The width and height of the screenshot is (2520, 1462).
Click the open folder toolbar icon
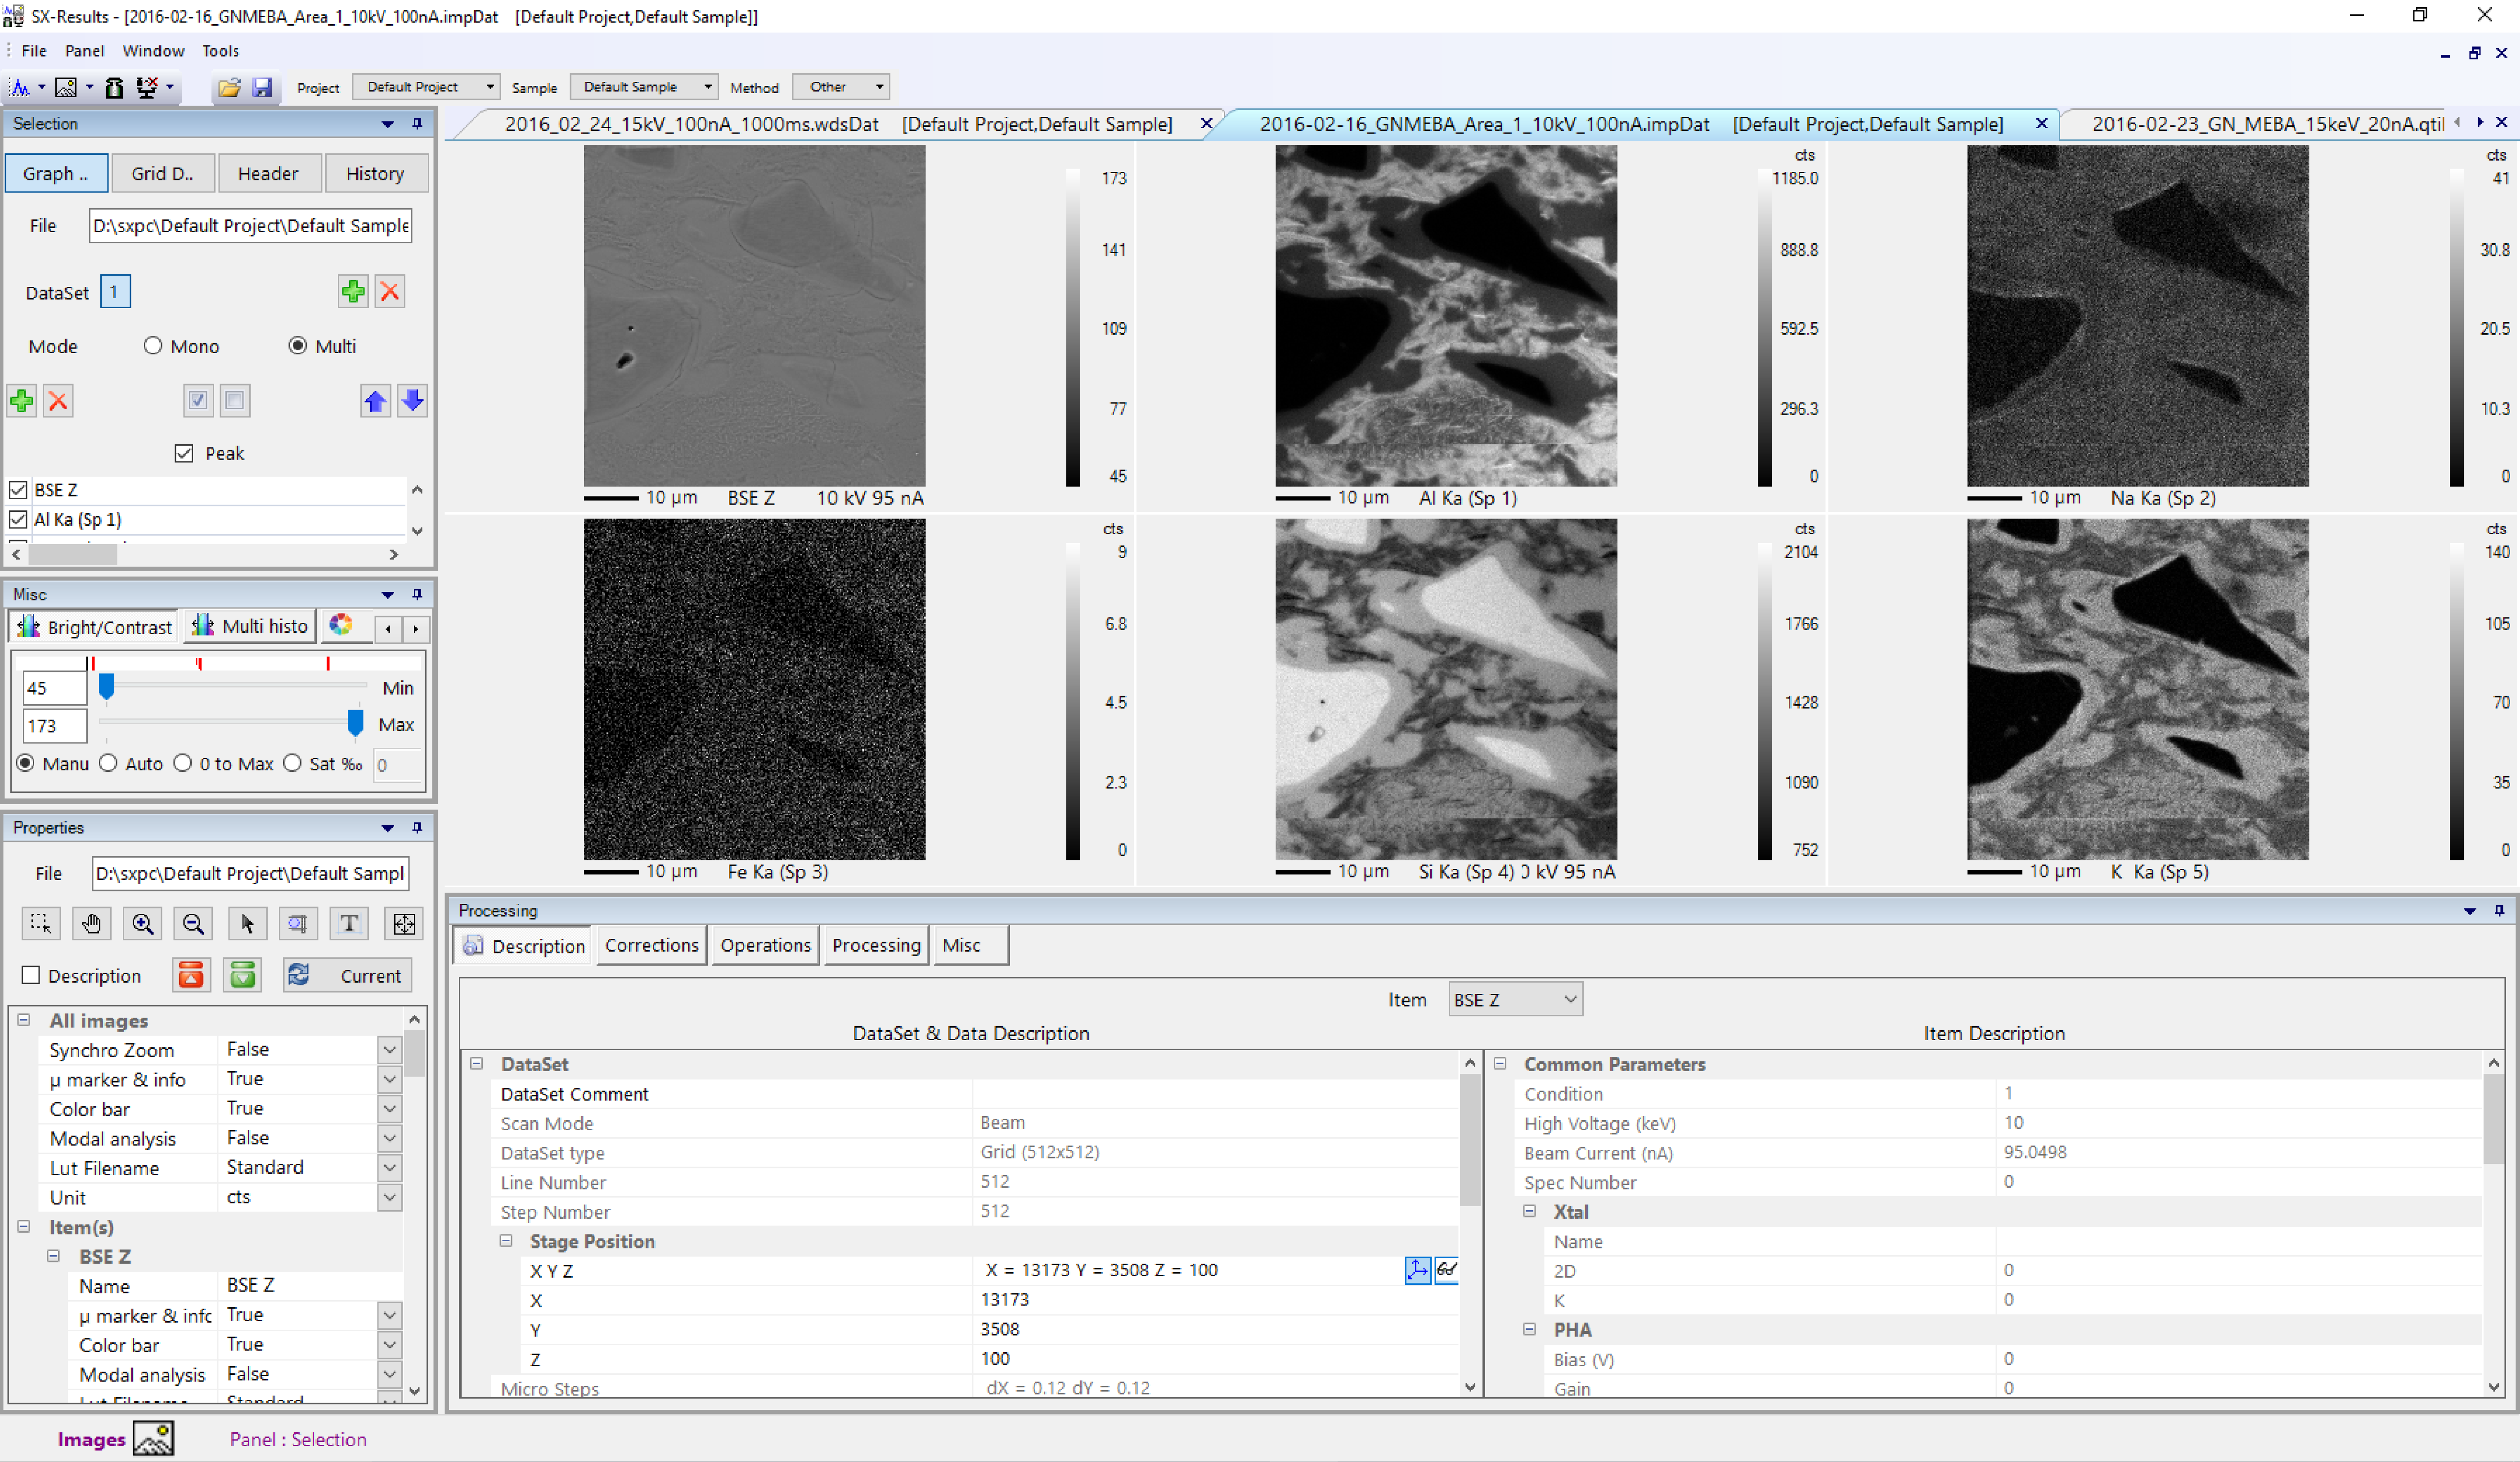(x=229, y=88)
